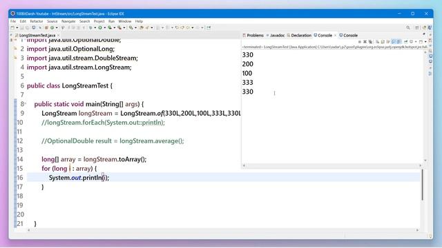The width and height of the screenshot is (442, 248).
Task: Collapse the main method fold on line 8
Action: coord(26,104)
